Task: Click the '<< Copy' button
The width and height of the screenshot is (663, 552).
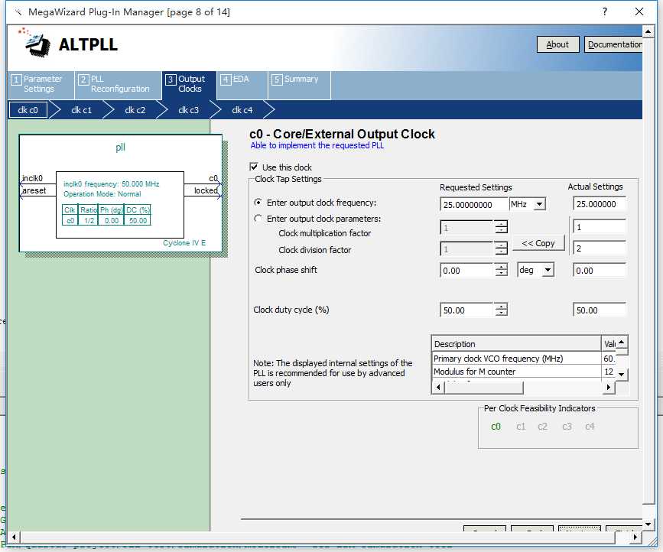Action: tap(538, 243)
